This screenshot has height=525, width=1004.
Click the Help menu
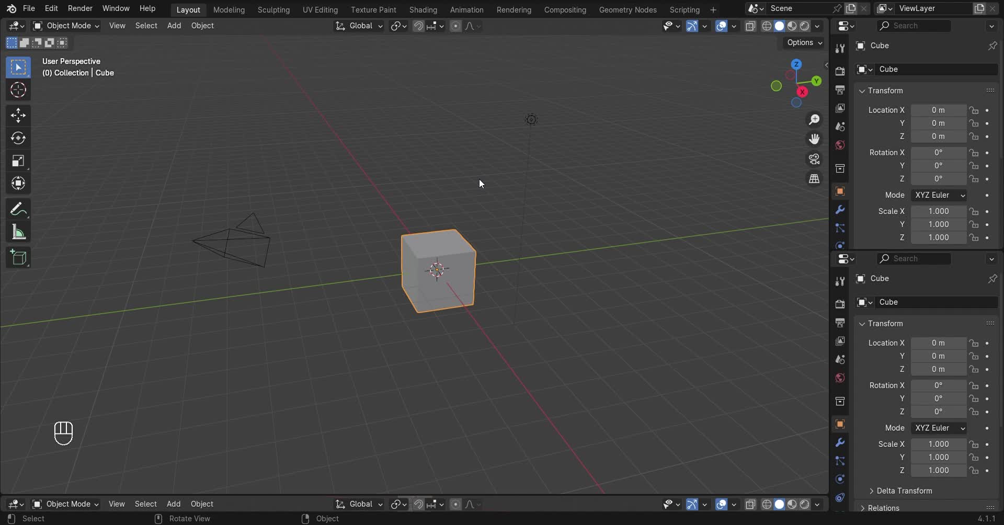147,8
